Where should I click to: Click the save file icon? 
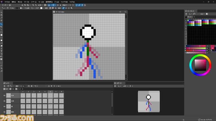click(10, 5)
